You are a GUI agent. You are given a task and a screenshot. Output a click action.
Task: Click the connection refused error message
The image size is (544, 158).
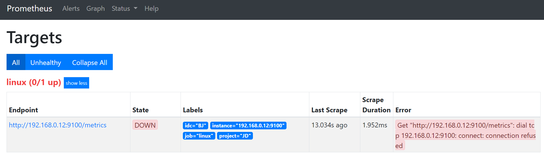pos(466,135)
